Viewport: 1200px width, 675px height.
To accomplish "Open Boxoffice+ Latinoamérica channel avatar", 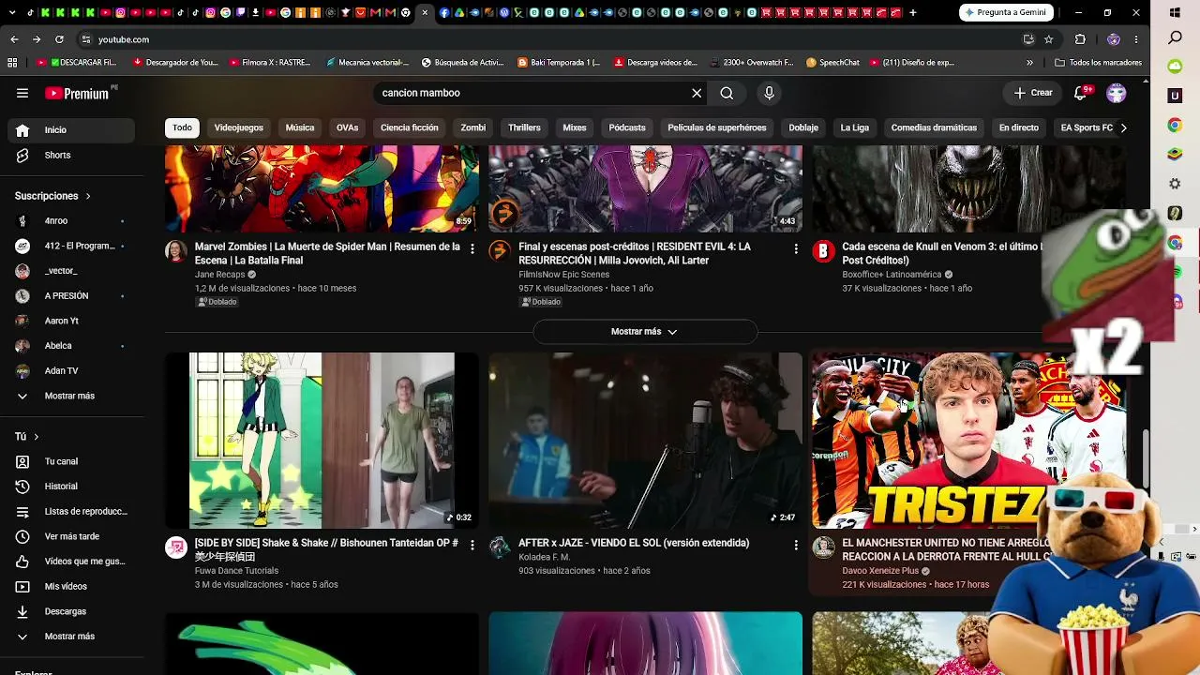I will [x=823, y=251].
